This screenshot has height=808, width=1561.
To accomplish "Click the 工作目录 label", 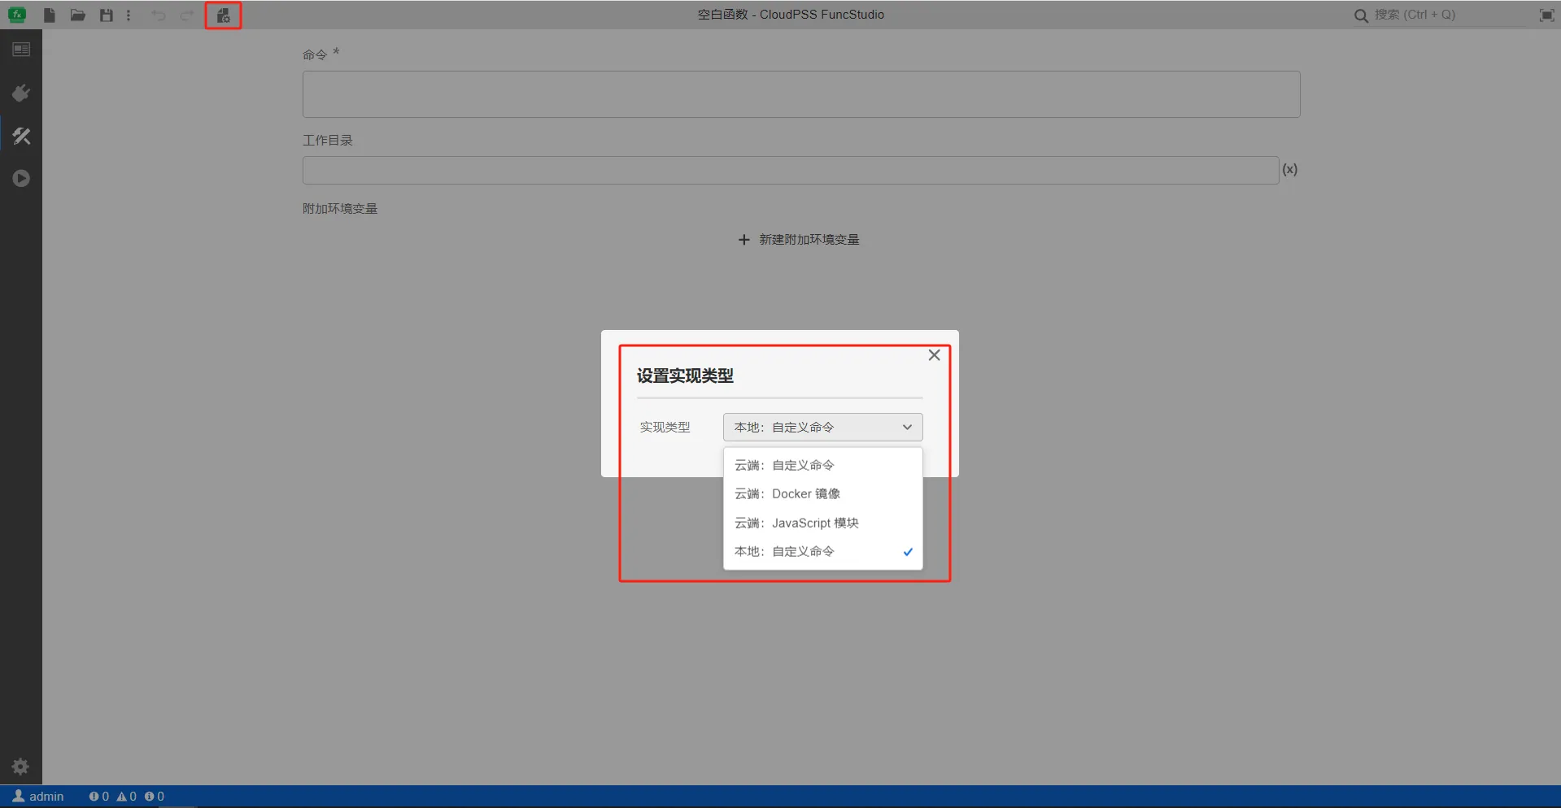I will tap(328, 141).
